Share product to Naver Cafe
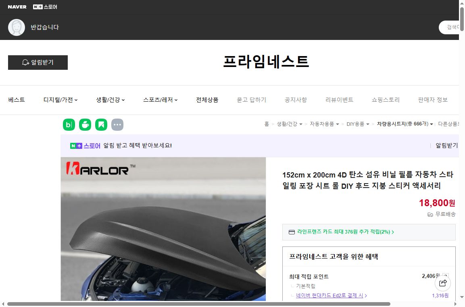465x307 pixels. tap(85, 125)
